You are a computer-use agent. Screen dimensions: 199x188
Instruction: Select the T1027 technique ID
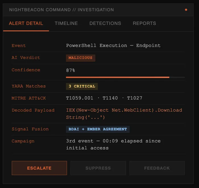click(135, 98)
